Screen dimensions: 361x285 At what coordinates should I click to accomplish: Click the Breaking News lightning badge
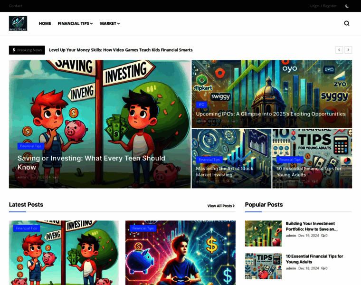[27, 50]
